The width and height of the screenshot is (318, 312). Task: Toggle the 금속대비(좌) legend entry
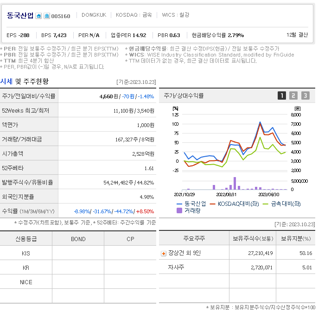[x=282, y=204]
